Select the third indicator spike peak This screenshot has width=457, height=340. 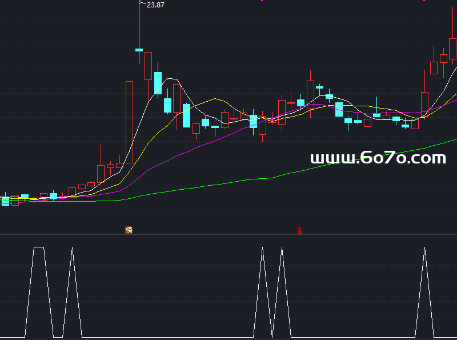point(262,249)
